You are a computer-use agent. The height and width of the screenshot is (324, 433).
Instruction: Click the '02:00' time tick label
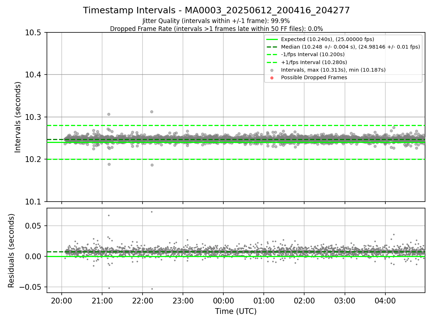tap(304, 301)
